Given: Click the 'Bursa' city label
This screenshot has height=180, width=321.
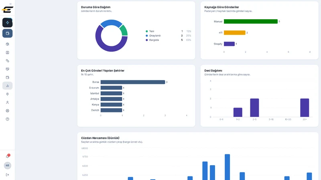Looking at the screenshot, I should (x=95, y=82).
